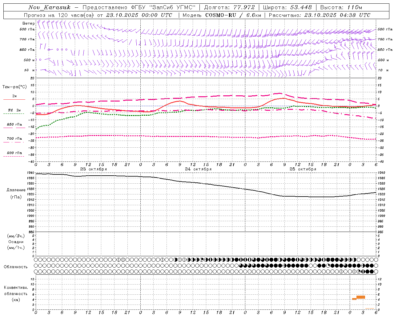Image resolution: width=394 pixels, height=315 pixels.
Task: Click the 23 октября date label
Action: 94,169
